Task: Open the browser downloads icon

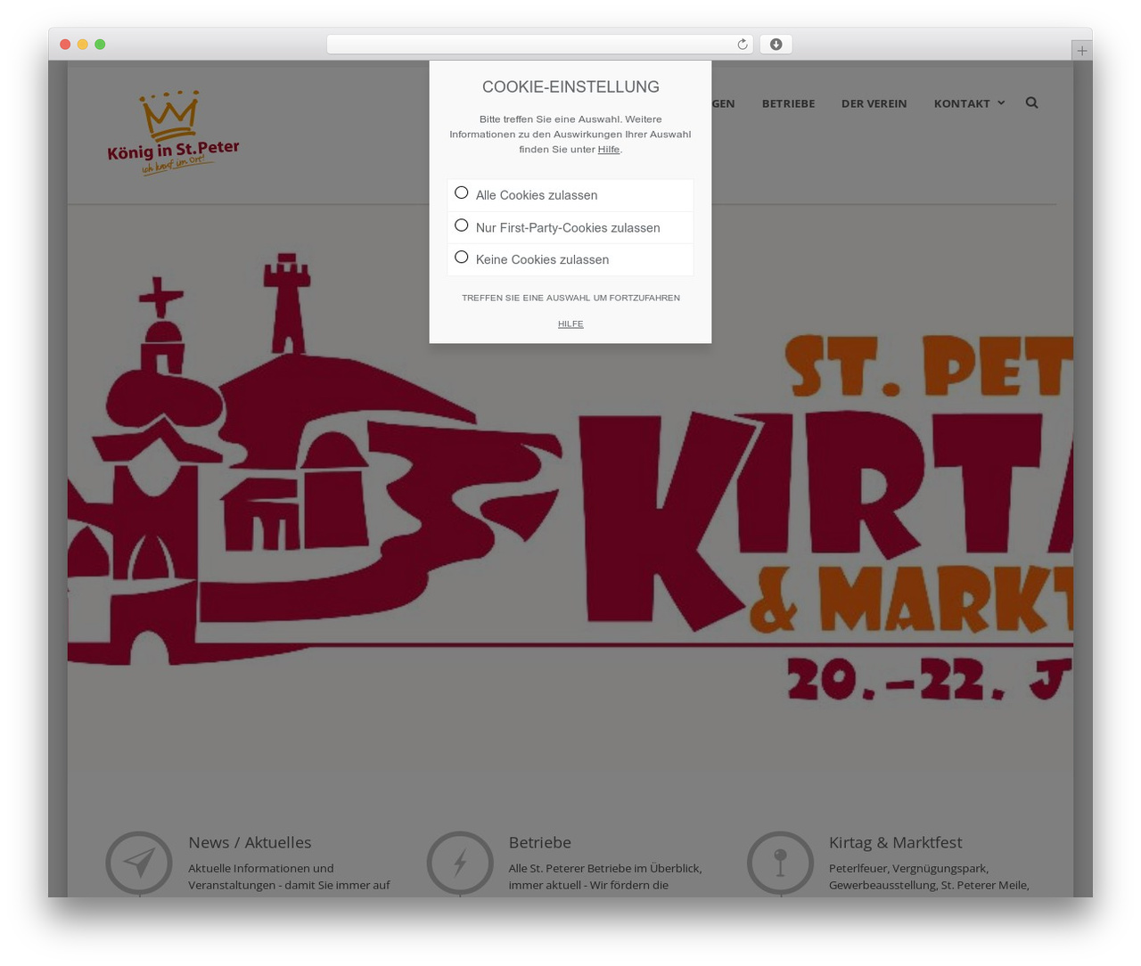Action: (x=776, y=45)
